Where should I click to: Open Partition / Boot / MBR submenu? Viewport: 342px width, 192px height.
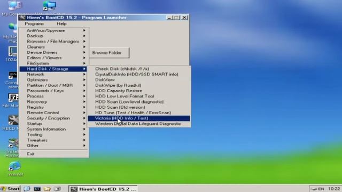click(x=54, y=85)
